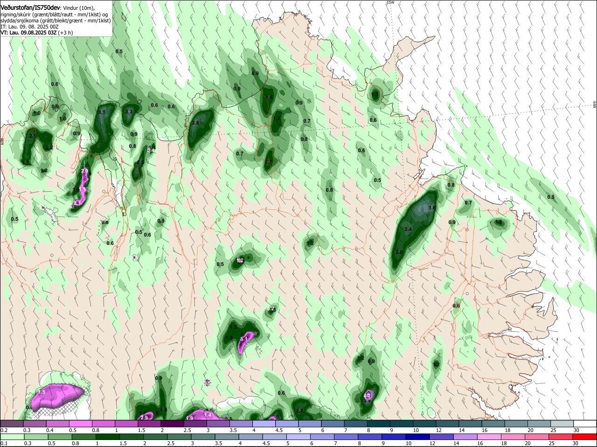
Task: Click the 3.1 precipitation value
Action: pyautogui.click(x=102, y=112)
